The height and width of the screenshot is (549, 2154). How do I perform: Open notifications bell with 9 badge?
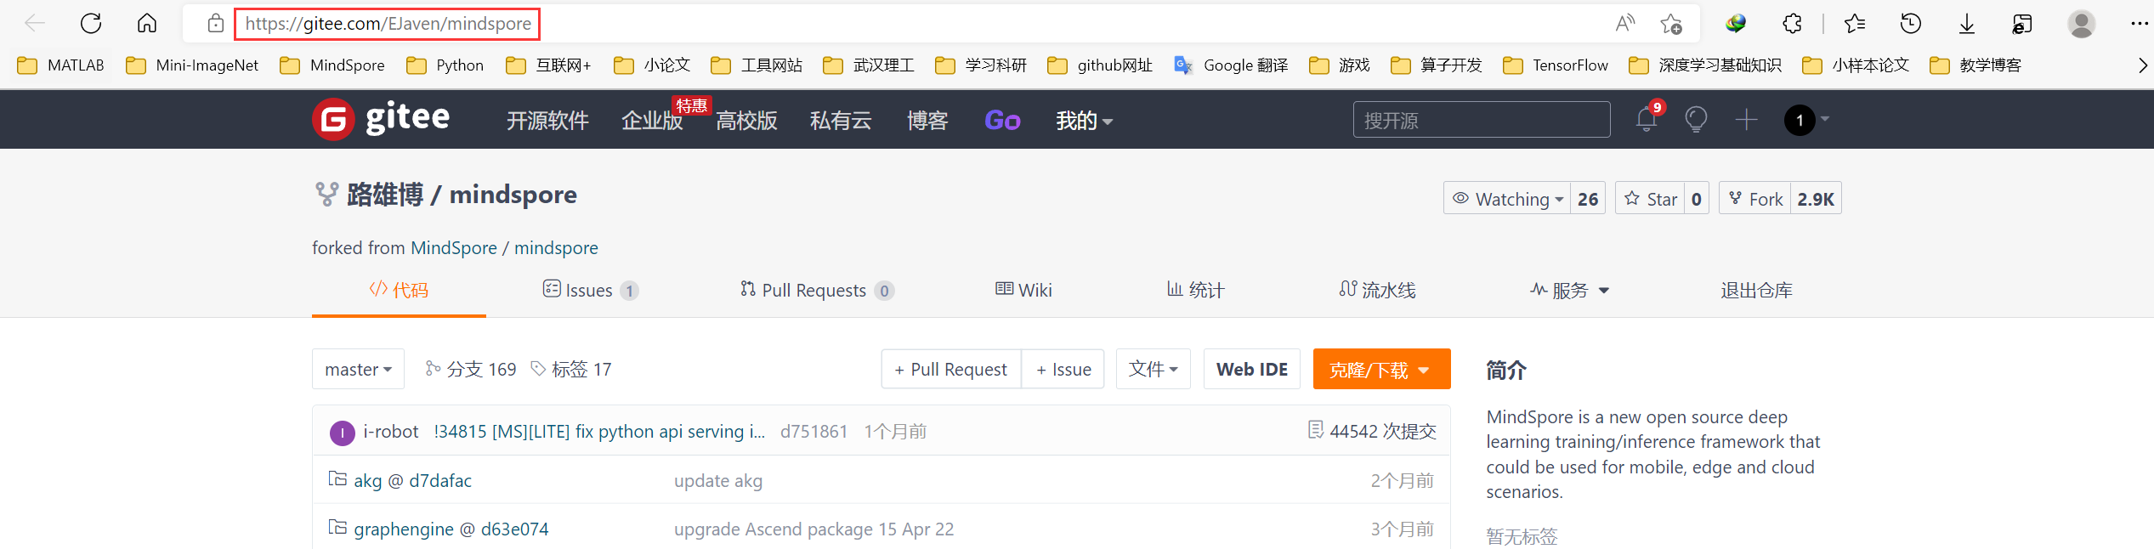click(x=1647, y=119)
